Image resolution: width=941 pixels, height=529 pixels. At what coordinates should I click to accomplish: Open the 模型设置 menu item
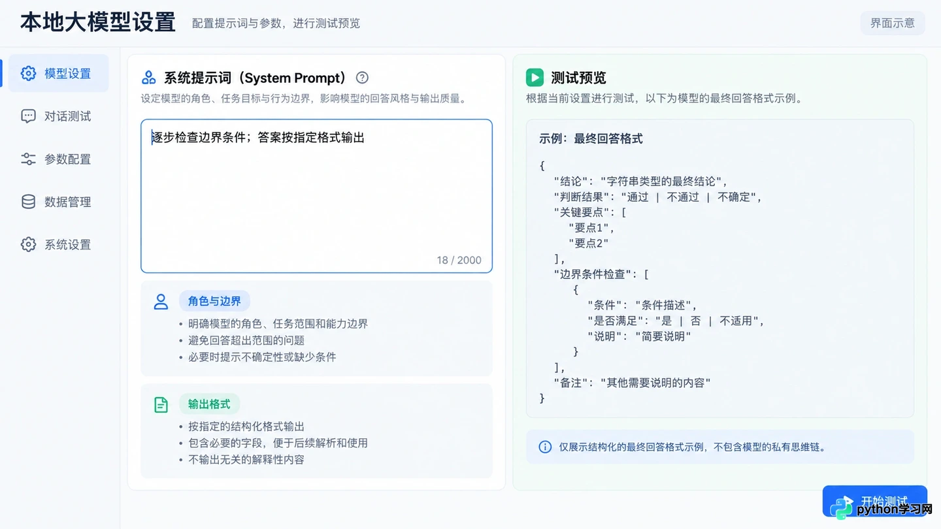point(59,73)
